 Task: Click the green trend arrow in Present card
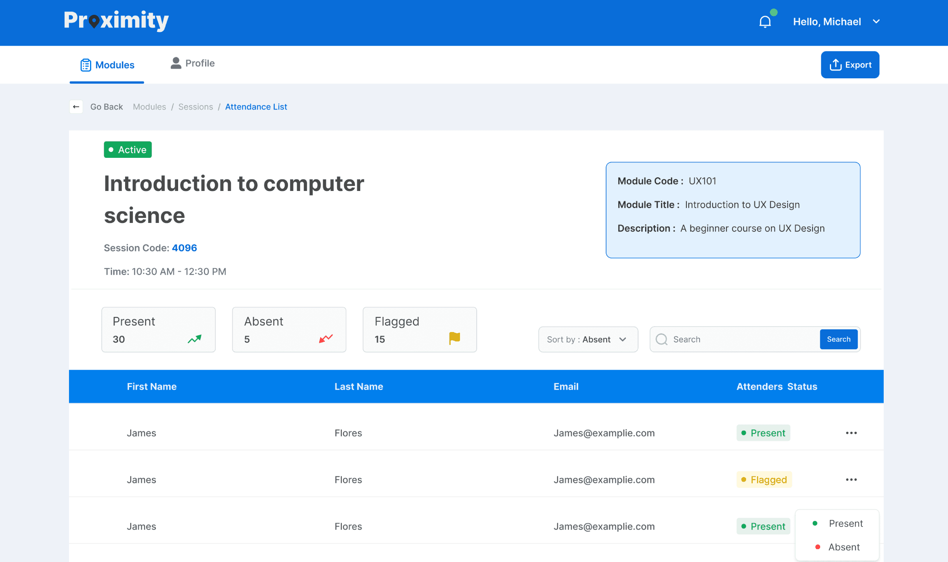point(195,339)
